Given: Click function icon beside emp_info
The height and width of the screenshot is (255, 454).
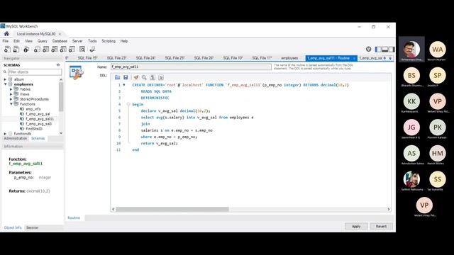Looking at the screenshot, I should [22, 109].
